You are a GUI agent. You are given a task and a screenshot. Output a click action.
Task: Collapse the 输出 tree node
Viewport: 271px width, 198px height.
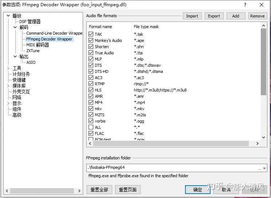coord(15,56)
